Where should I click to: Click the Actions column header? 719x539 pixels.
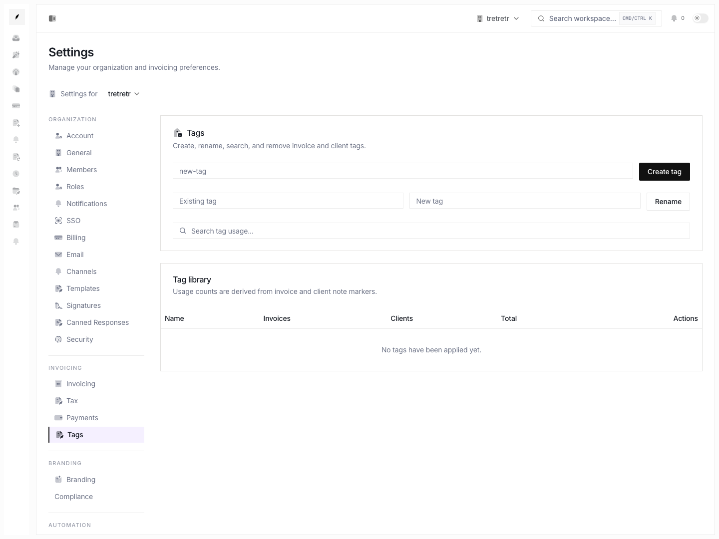pos(686,318)
